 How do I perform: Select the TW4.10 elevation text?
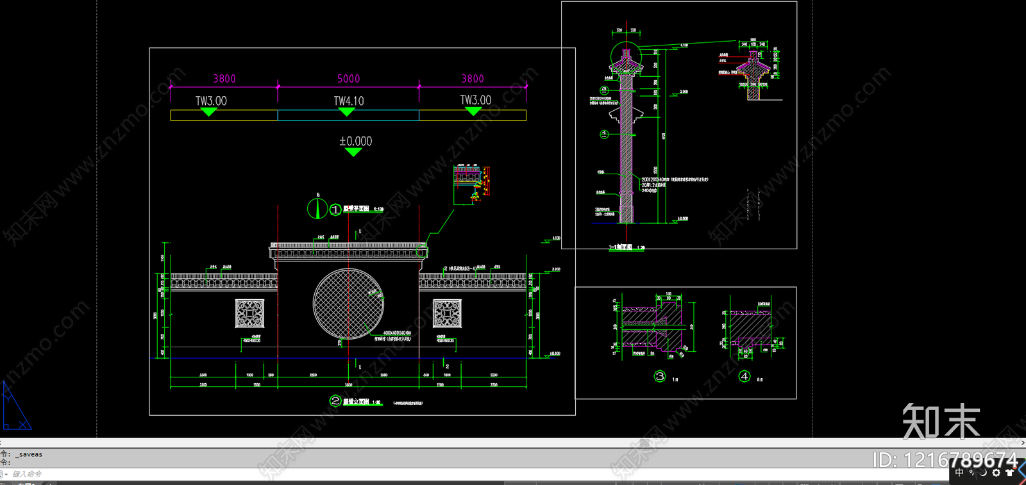coord(349,101)
